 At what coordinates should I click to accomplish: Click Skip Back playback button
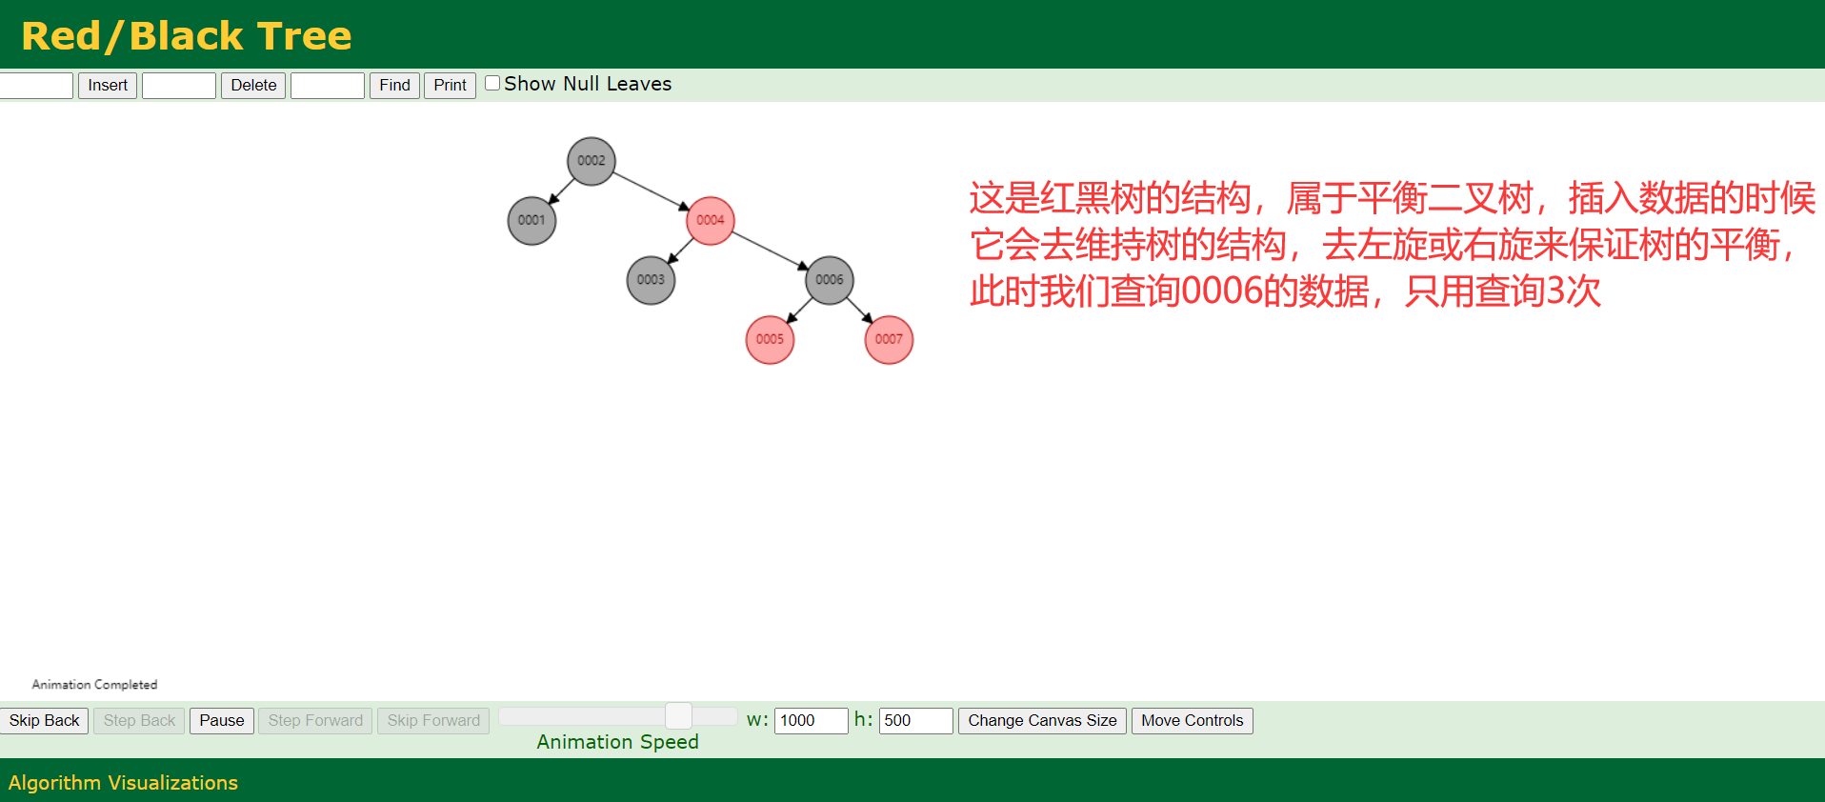(45, 721)
